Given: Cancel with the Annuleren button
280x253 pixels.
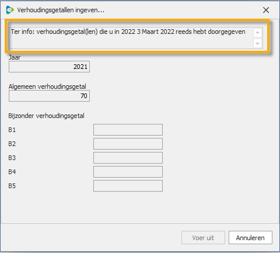Looking at the screenshot, I should [x=250, y=238].
